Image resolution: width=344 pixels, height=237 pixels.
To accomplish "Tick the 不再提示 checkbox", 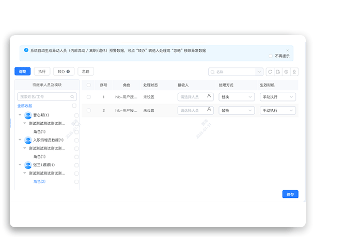I will pyautogui.click(x=271, y=56).
